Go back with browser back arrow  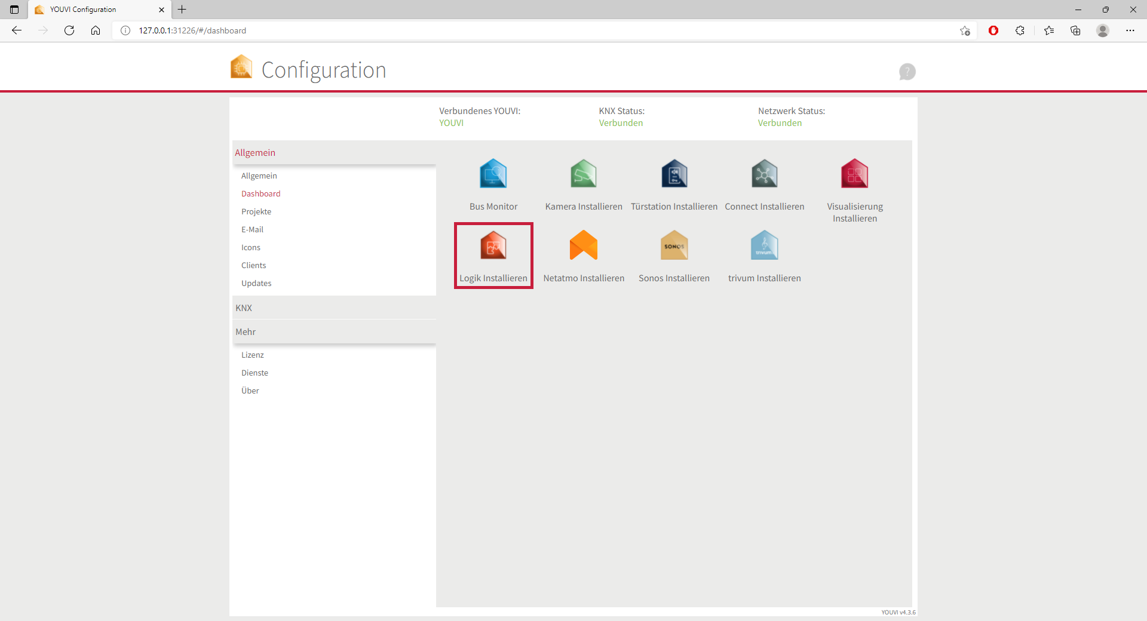pyautogui.click(x=17, y=30)
